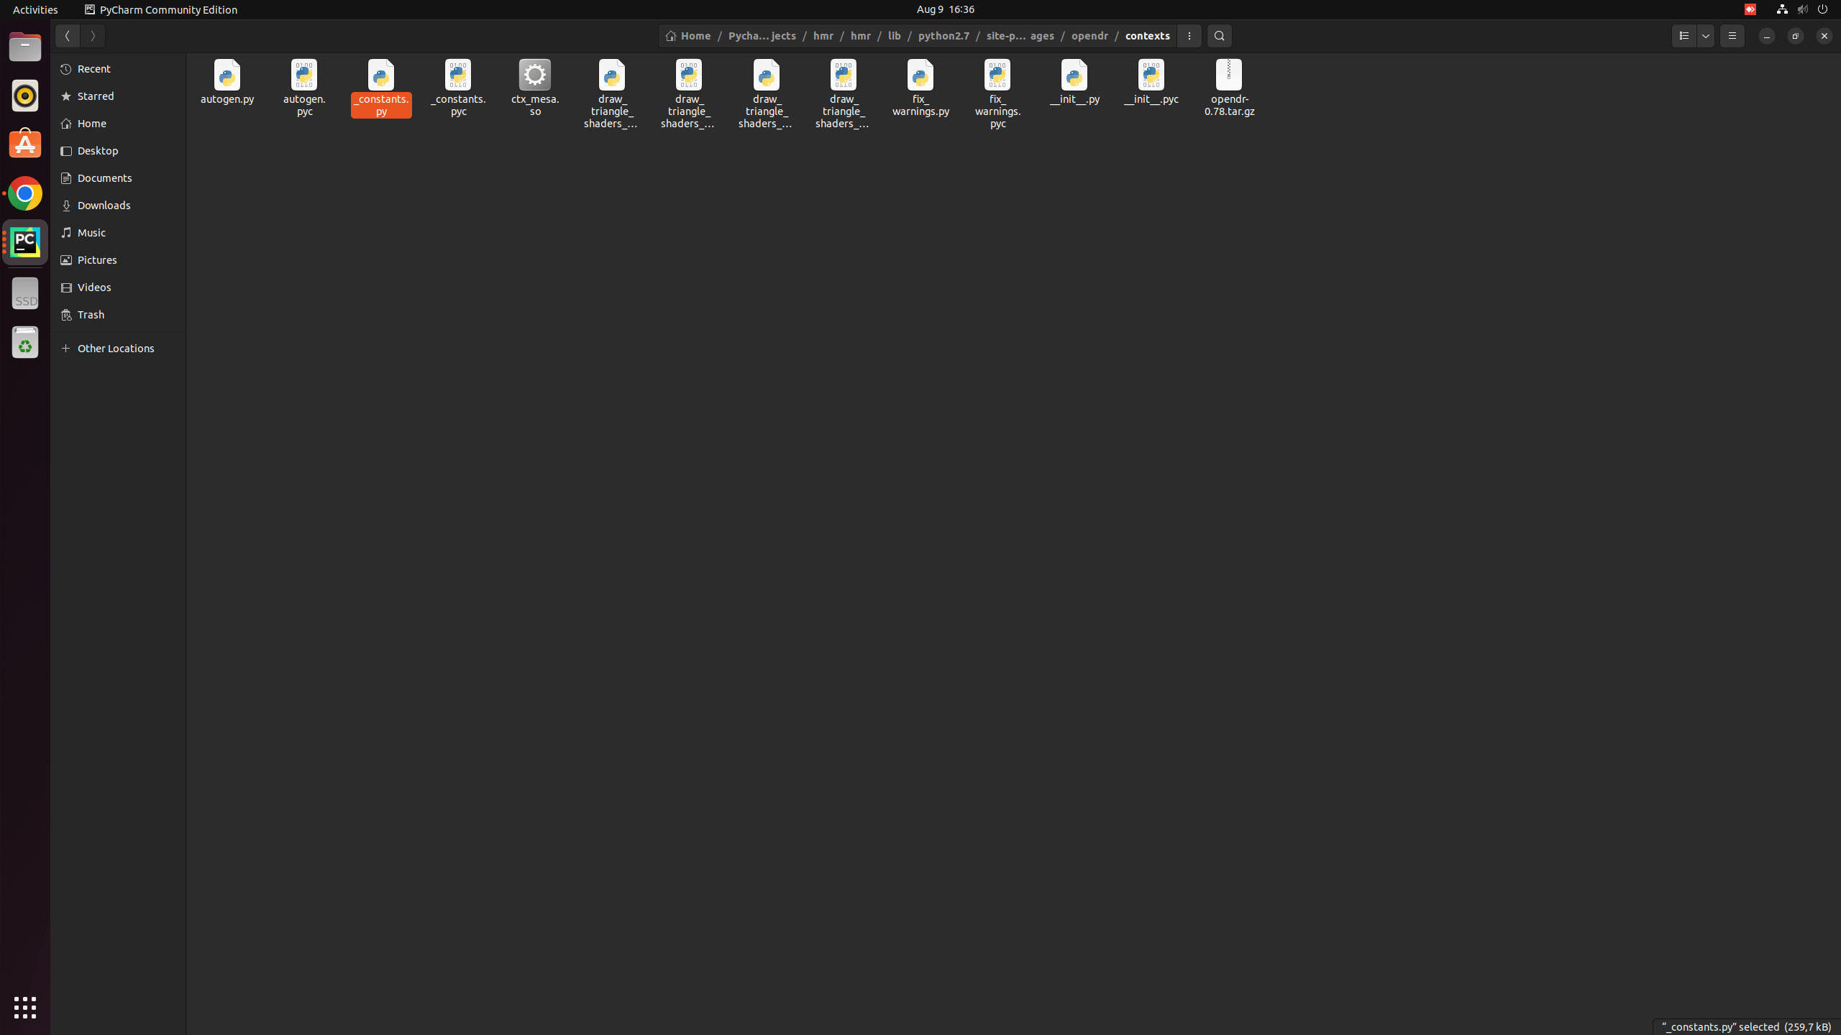Jump to the opendr path segment
Screen dimensions: 1841x1035
click(x=1089, y=36)
